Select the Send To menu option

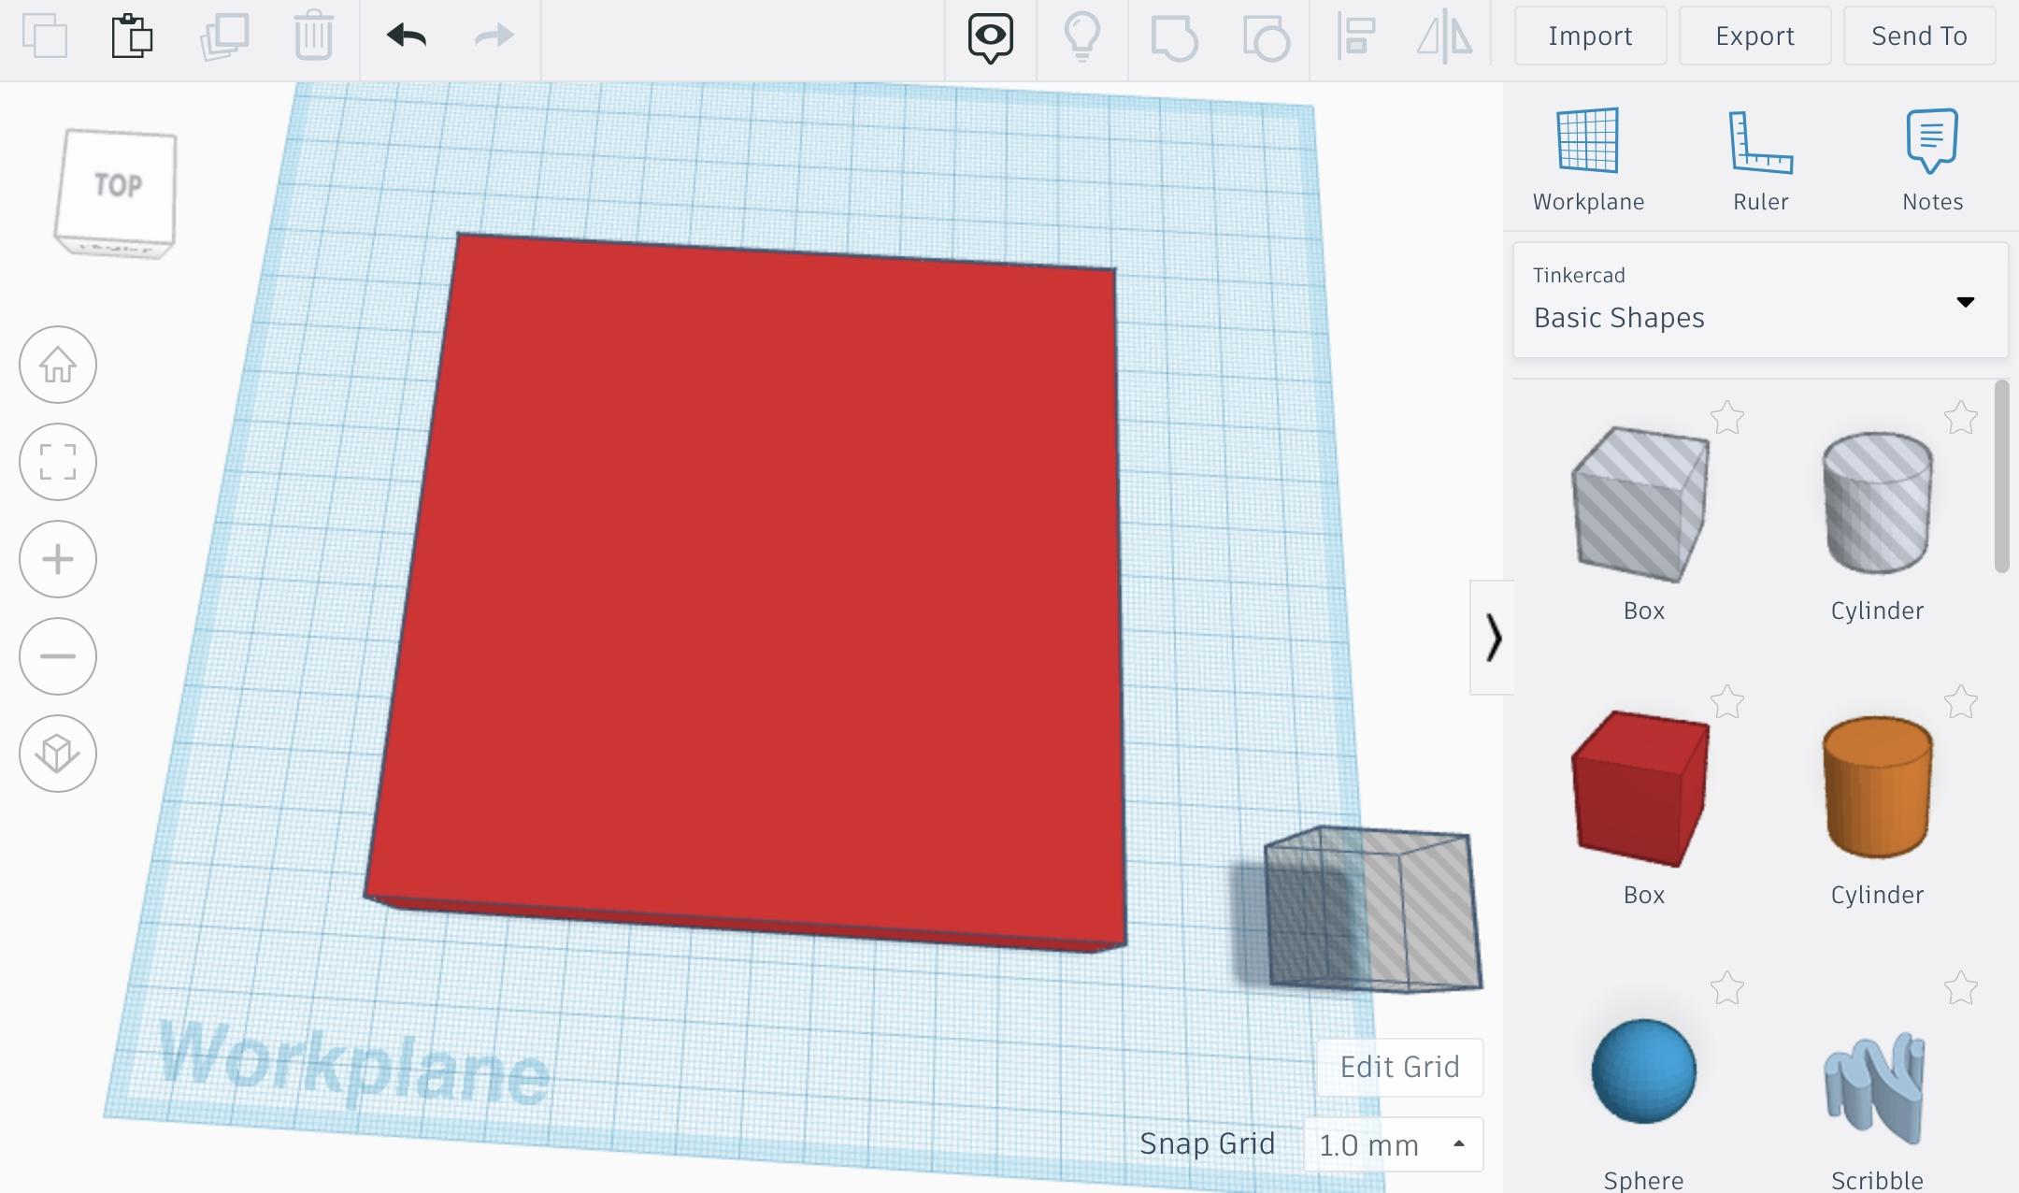[1920, 36]
